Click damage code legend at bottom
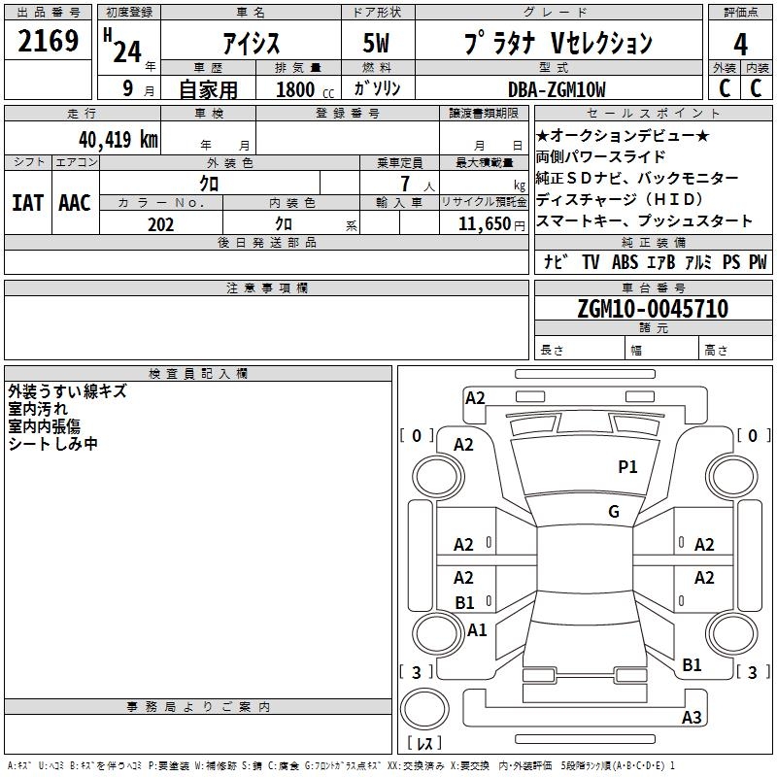Screen dimensions: 777x777 coord(341,765)
